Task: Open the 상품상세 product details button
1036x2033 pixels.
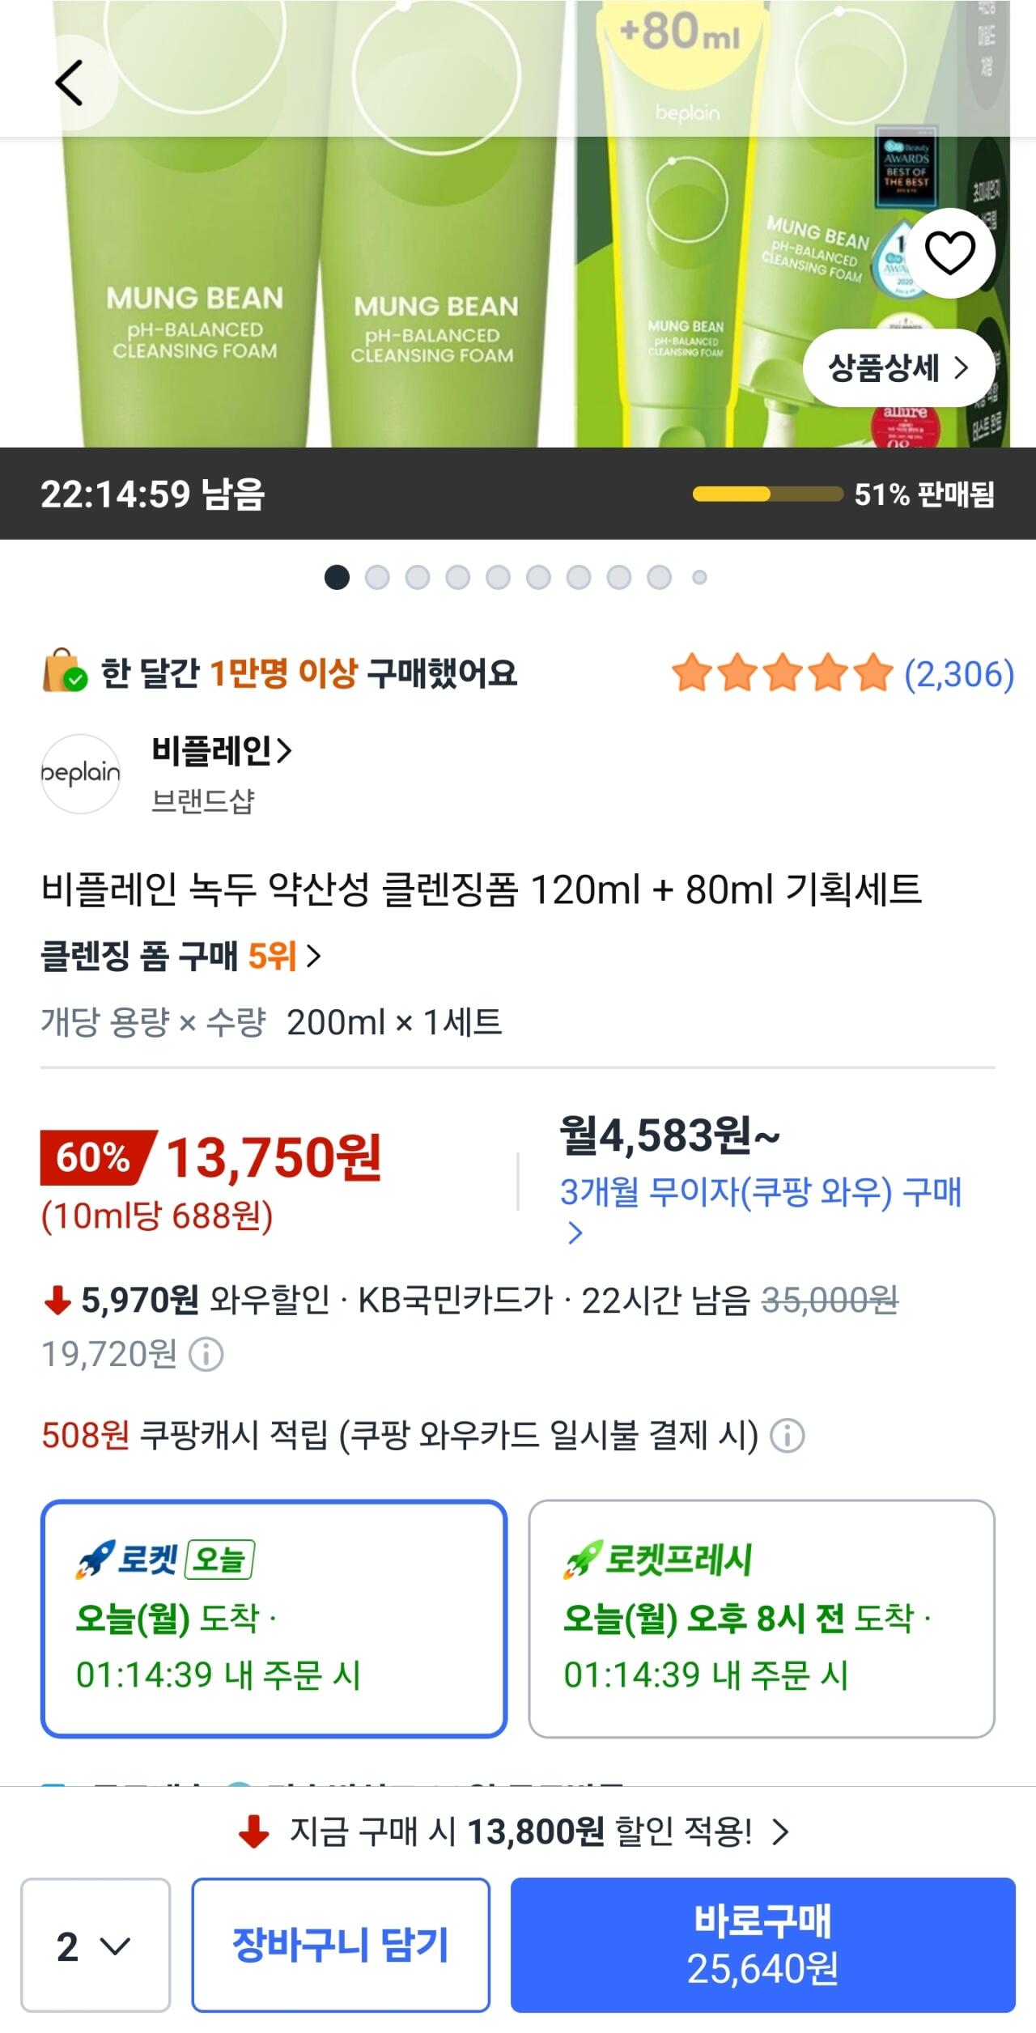Action: pyautogui.click(x=898, y=368)
